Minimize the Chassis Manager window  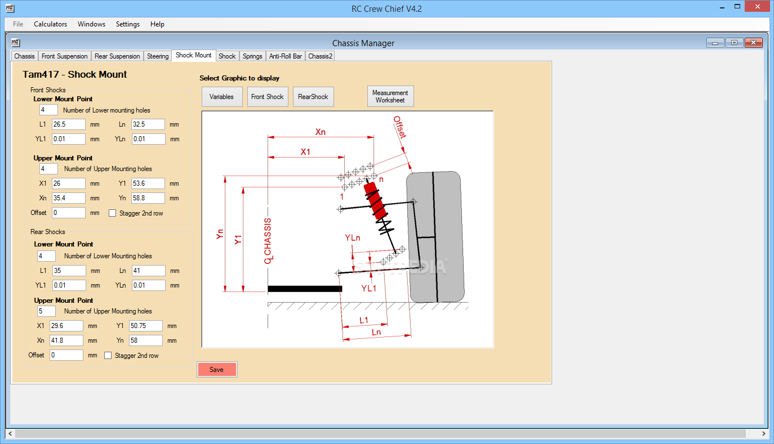coord(716,43)
